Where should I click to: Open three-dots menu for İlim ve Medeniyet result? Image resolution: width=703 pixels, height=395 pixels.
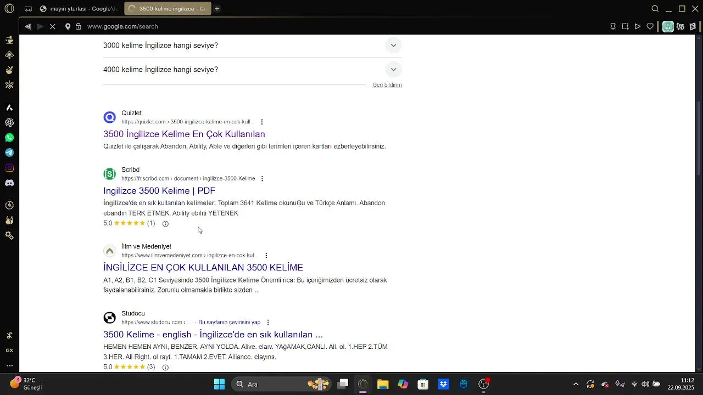266,255
